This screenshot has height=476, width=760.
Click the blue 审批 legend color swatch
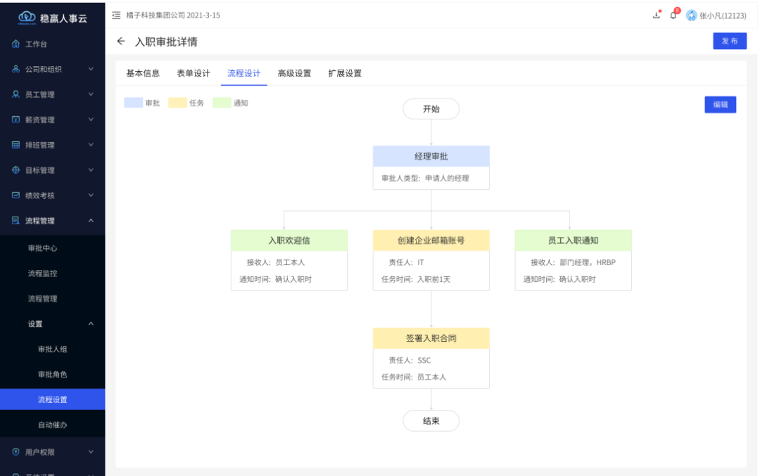point(133,103)
